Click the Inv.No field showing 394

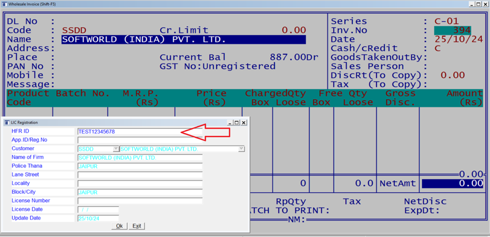point(453,30)
